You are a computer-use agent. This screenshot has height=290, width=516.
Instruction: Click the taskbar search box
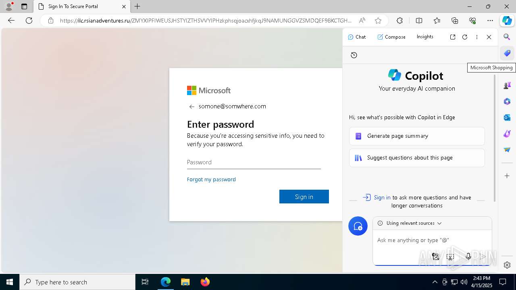tap(77, 282)
